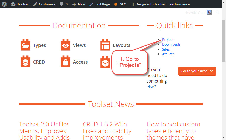
Task: Click the orange SEO status dot
Action: pos(116,4)
